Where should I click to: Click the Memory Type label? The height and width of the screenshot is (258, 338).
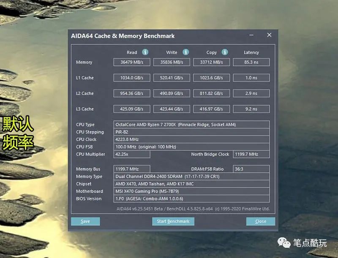tap(89, 177)
